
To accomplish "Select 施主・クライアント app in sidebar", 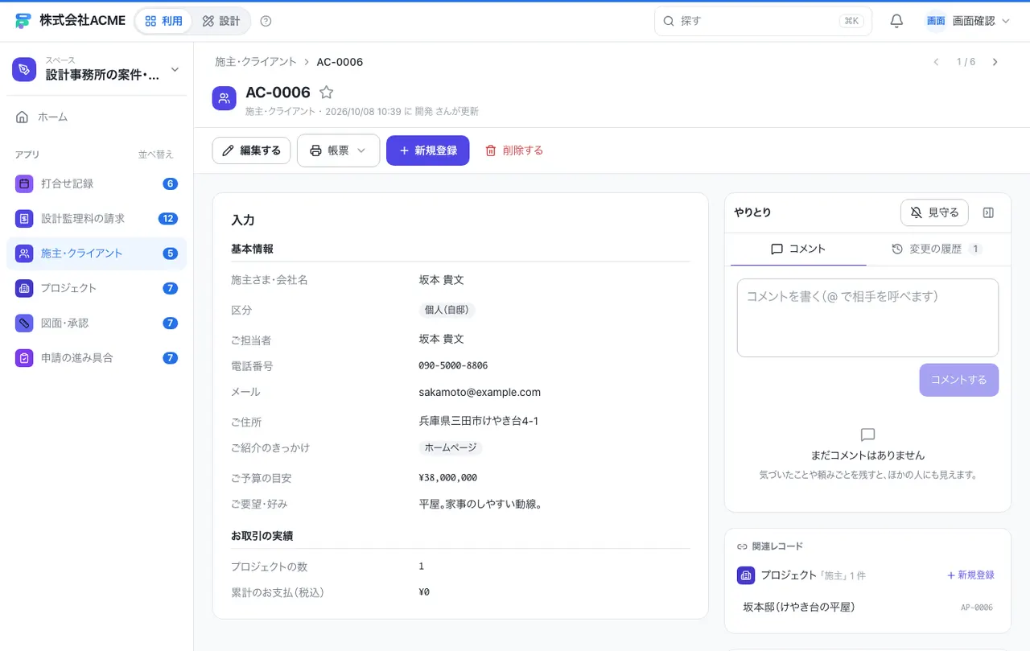I will 97,253.
